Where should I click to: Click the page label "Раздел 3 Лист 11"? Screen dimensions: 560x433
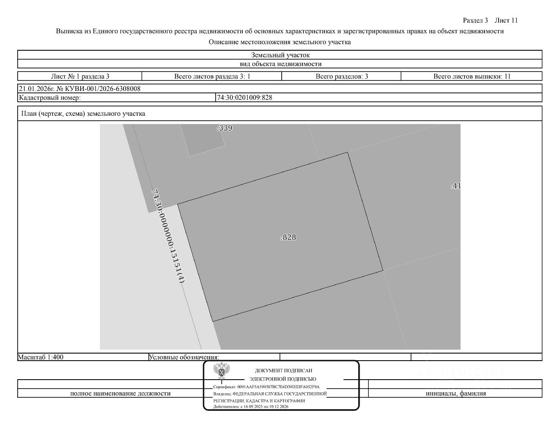pos(490,20)
